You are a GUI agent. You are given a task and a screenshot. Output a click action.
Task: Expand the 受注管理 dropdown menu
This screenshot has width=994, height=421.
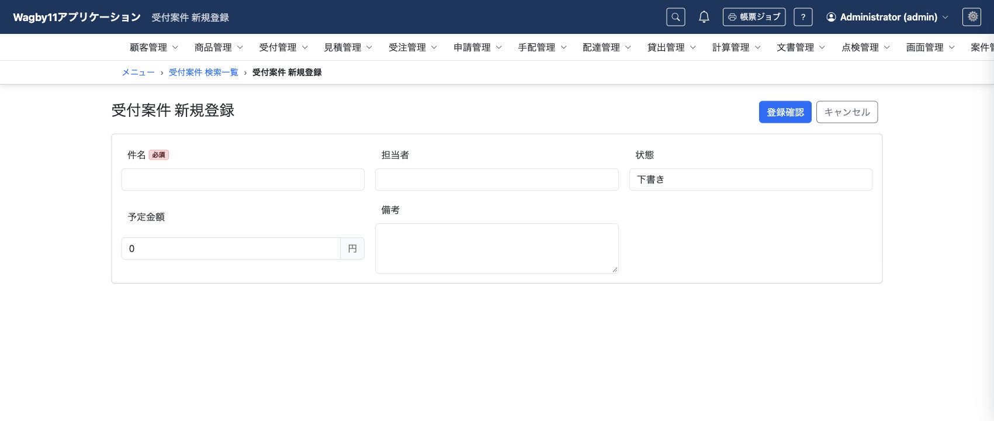[x=413, y=47]
